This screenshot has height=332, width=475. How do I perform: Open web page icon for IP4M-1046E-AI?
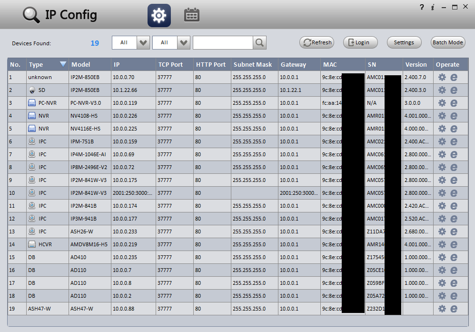[x=454, y=155]
